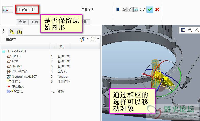This screenshot has height=121, width=200.
Task: Click the refit view icon
Action: [x=183, y=30]
